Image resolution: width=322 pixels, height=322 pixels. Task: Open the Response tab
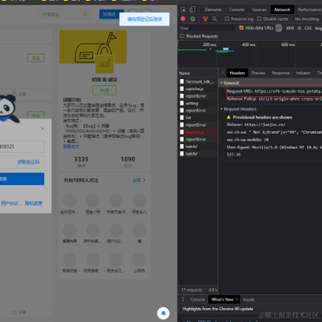pos(280,73)
